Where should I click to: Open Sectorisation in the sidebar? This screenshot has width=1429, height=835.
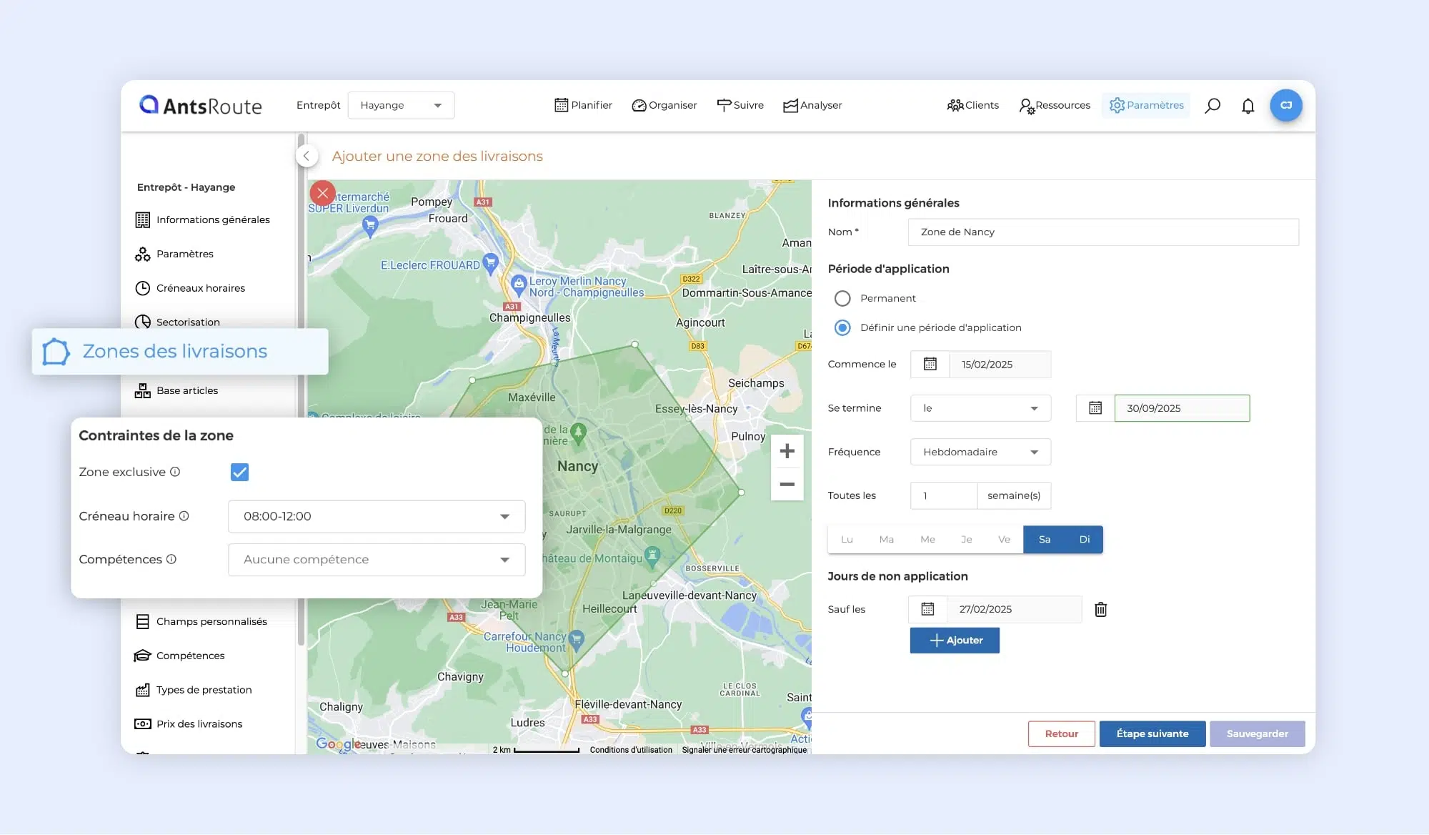coord(187,322)
